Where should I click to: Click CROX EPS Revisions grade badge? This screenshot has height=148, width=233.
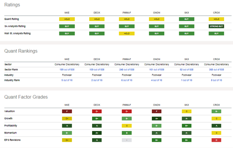point(216,140)
